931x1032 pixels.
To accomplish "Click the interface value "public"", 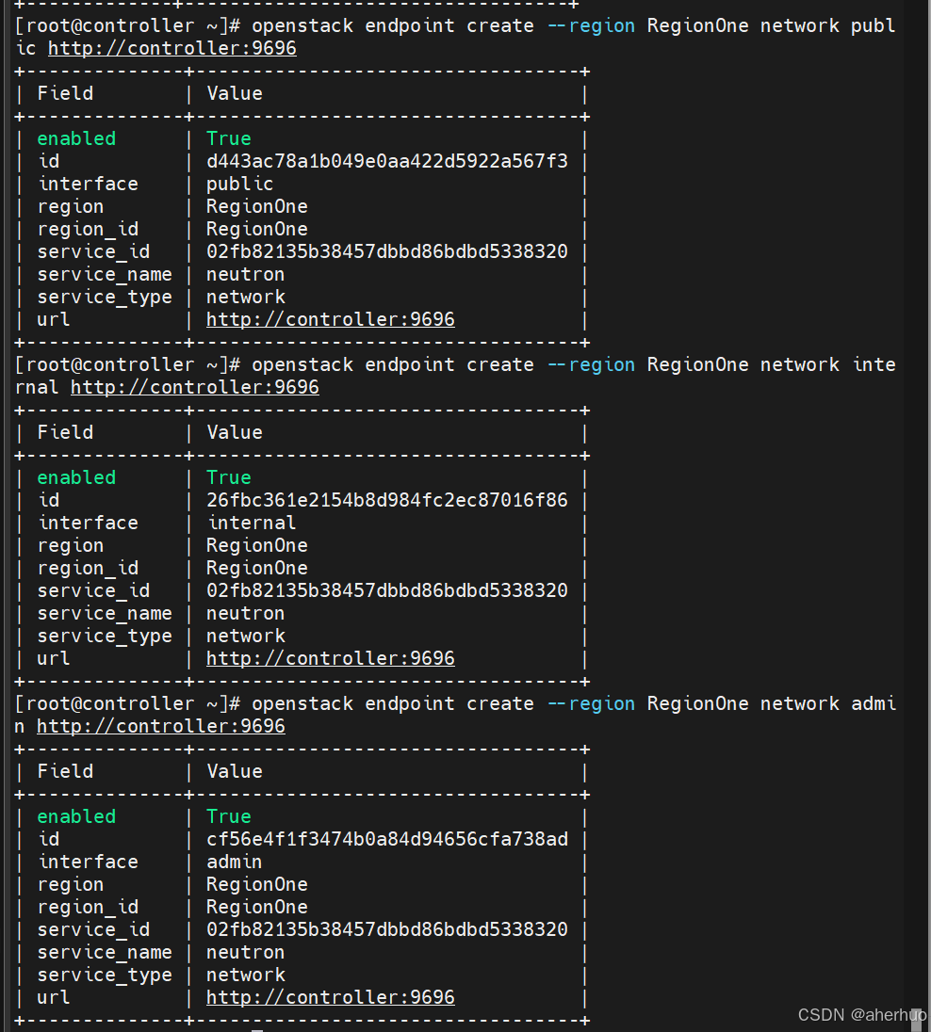I will (x=240, y=184).
